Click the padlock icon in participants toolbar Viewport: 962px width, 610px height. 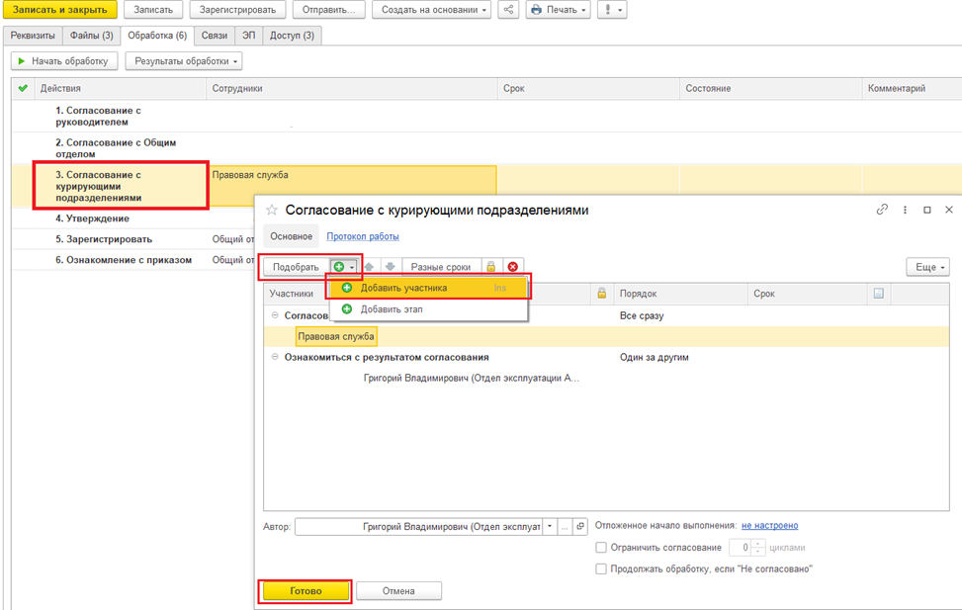click(x=490, y=267)
